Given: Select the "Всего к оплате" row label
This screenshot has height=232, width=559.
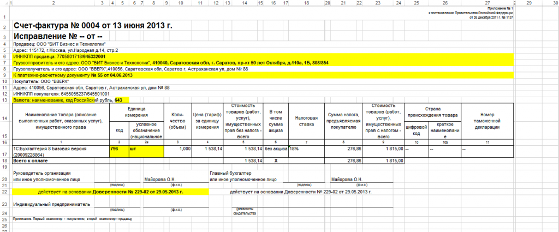Looking at the screenshot, I should [x=30, y=161].
